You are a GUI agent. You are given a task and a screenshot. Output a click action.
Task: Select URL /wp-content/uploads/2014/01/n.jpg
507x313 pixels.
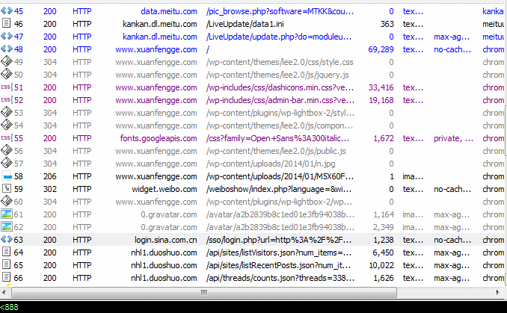pos(271,164)
